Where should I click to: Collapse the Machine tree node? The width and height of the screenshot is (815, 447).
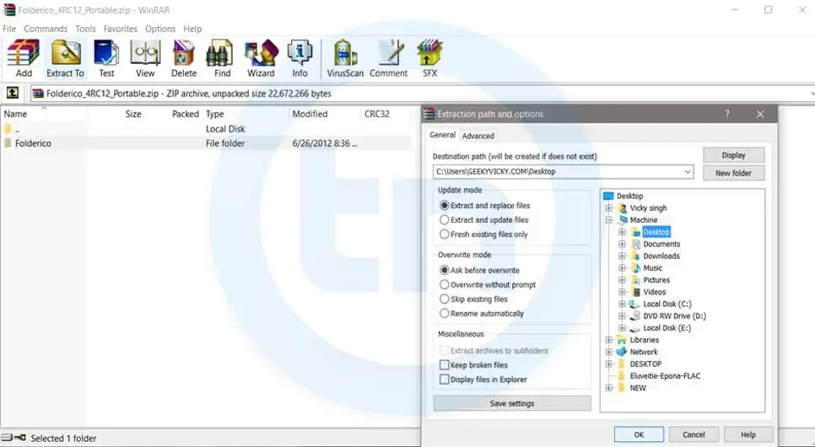coord(608,220)
